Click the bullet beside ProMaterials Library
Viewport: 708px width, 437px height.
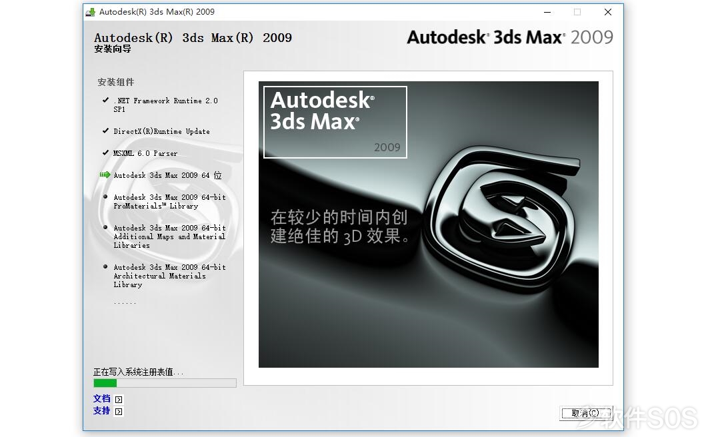point(105,197)
